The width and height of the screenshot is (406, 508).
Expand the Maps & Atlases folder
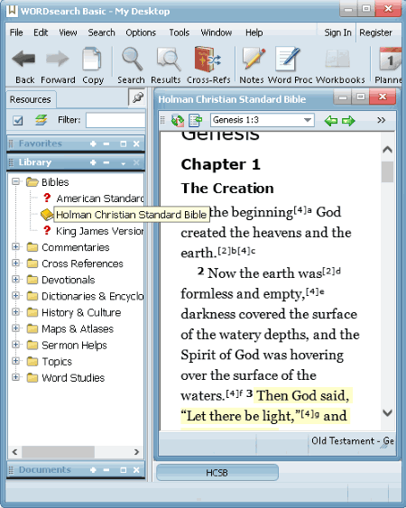[x=15, y=328]
